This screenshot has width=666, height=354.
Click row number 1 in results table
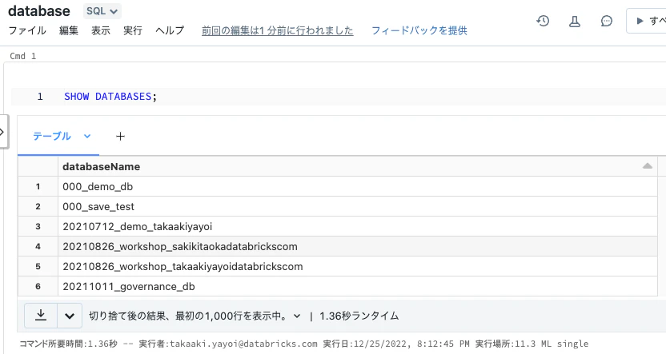click(38, 186)
